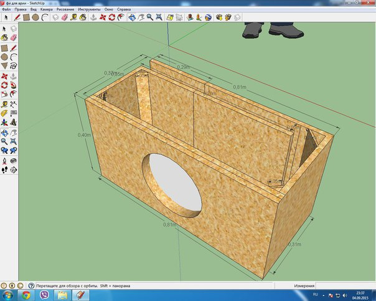Click Make Component in the top toolbar
This screenshot has width=376, height=301.
(x=55, y=17)
